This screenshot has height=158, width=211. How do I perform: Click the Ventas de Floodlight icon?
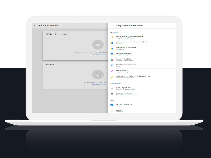(x=112, y=60)
